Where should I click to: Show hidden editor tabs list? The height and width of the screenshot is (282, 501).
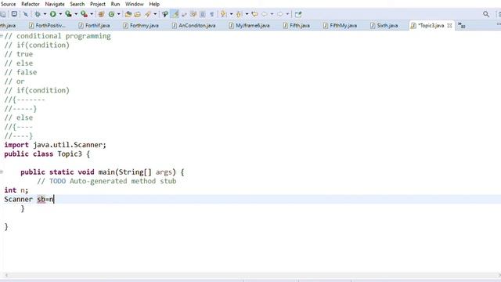(x=461, y=25)
